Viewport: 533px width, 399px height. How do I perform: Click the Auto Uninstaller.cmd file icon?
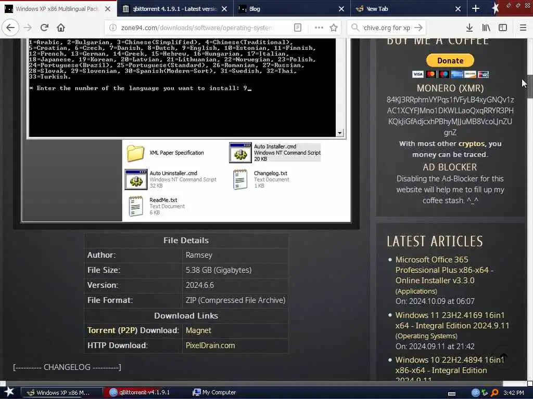pos(136,179)
